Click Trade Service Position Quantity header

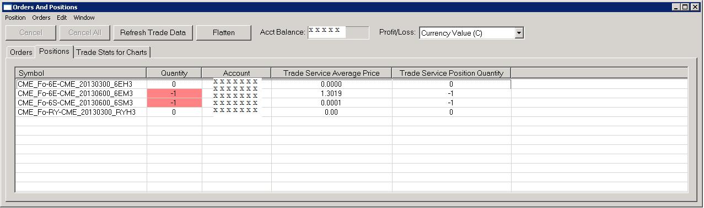452,73
